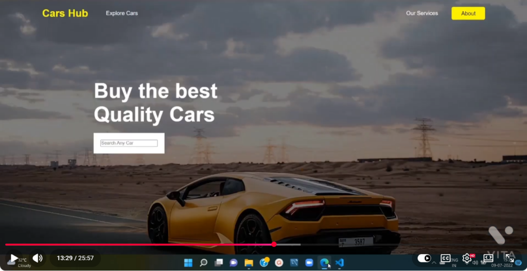Mute the video volume

pos(38,258)
